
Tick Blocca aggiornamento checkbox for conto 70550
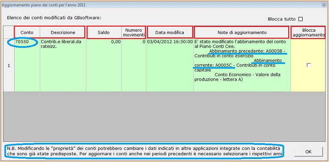[x=308, y=65]
